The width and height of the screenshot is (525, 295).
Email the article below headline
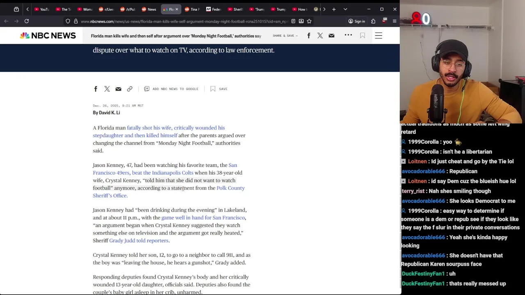[x=118, y=89]
